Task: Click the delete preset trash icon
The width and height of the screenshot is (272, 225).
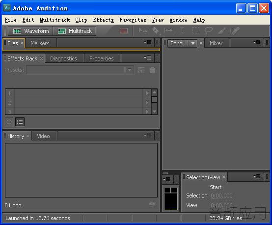Action: click(x=152, y=70)
